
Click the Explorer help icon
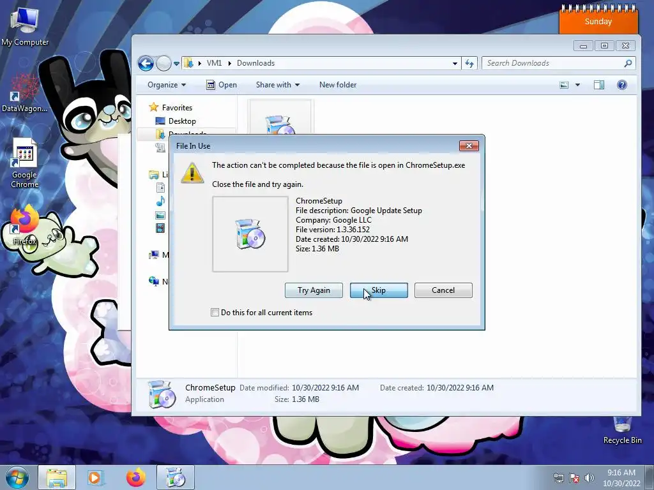(621, 85)
